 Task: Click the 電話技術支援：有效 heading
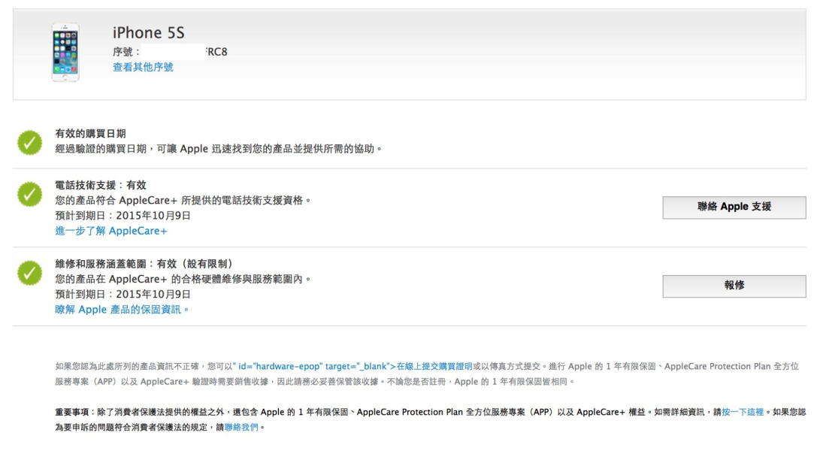pyautogui.click(x=101, y=185)
